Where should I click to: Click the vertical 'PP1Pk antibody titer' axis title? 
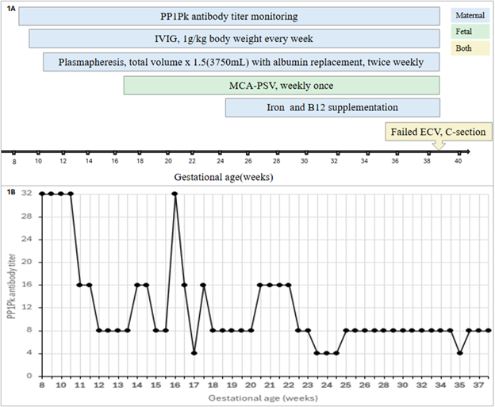point(12,286)
